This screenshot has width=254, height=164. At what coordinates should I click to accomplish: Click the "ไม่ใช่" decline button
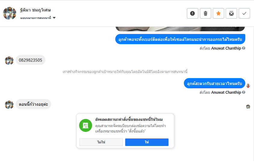click(x=101, y=142)
